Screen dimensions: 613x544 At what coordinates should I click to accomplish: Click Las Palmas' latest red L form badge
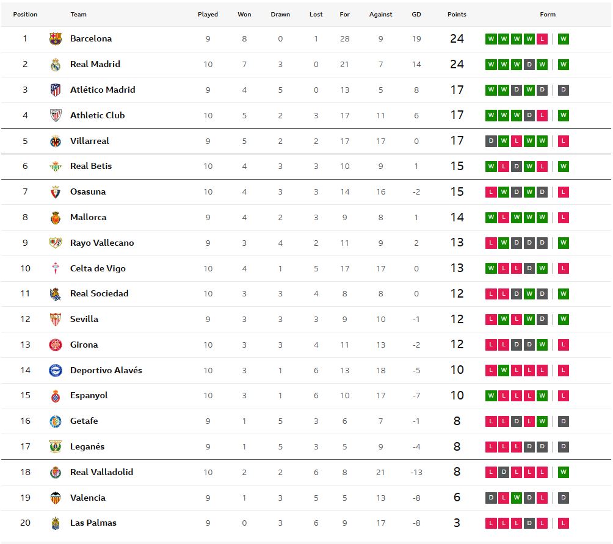pyautogui.click(x=563, y=523)
